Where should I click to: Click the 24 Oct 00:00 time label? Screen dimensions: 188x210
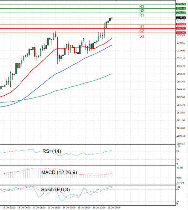pyautogui.click(x=69, y=207)
